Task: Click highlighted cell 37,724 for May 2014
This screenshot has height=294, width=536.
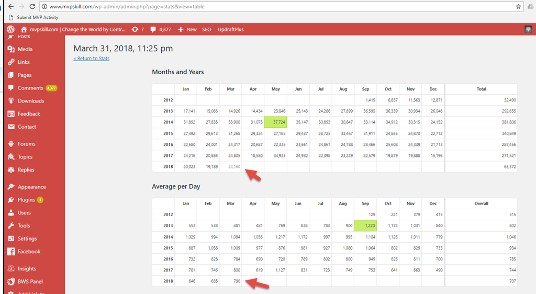Action: click(x=275, y=122)
